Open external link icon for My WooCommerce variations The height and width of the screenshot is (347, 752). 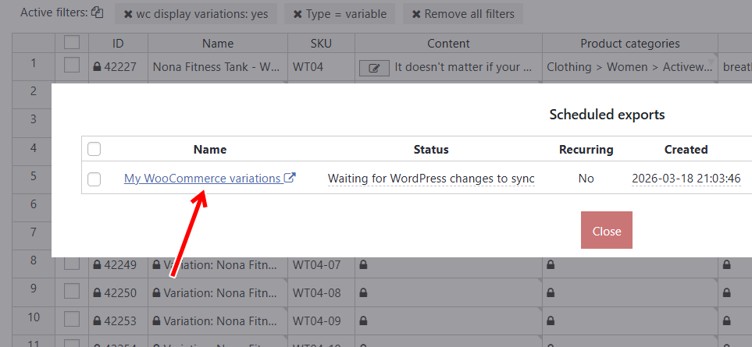click(290, 178)
